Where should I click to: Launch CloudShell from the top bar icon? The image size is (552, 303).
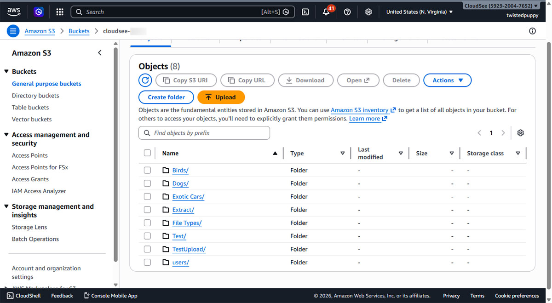pos(305,12)
